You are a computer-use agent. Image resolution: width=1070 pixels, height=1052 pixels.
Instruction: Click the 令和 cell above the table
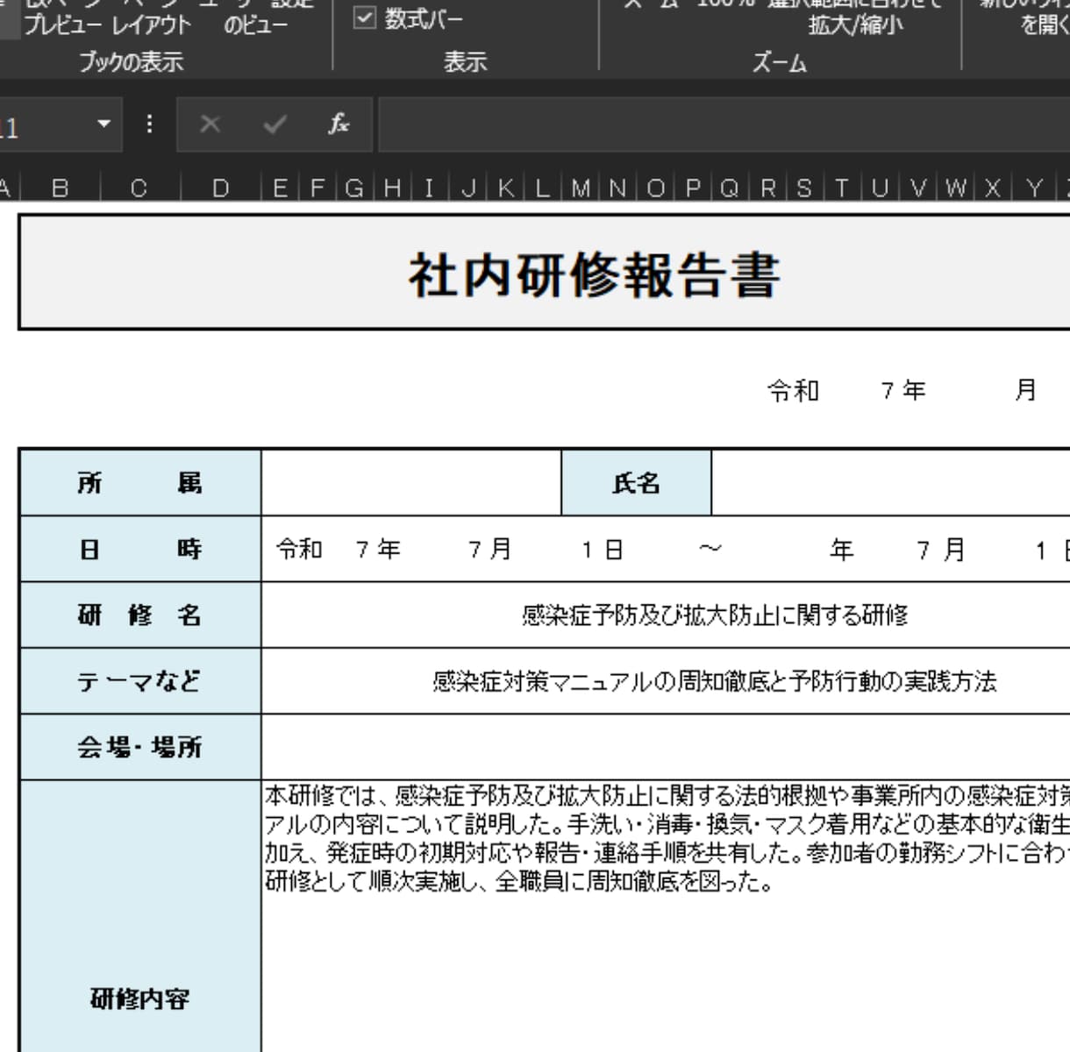click(x=793, y=390)
